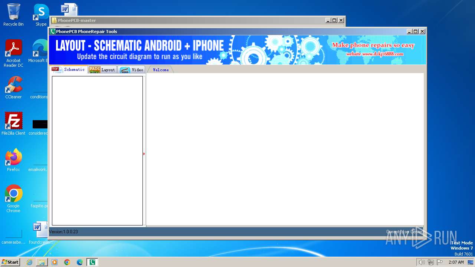The width and height of the screenshot is (475, 267).
Task: Click the clock showing 2:07 AM
Action: (x=456, y=262)
